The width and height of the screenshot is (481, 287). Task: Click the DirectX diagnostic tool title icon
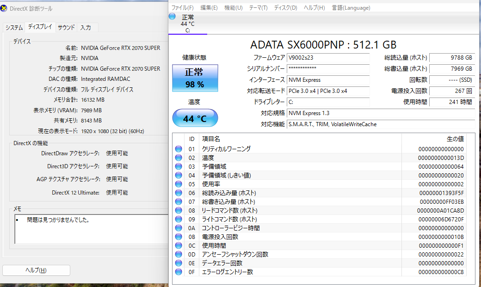point(3,8)
